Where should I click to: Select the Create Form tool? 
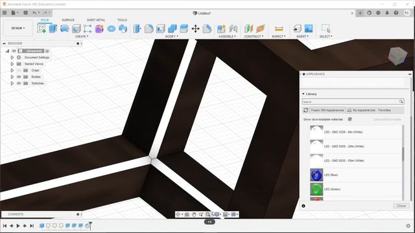(x=99, y=28)
